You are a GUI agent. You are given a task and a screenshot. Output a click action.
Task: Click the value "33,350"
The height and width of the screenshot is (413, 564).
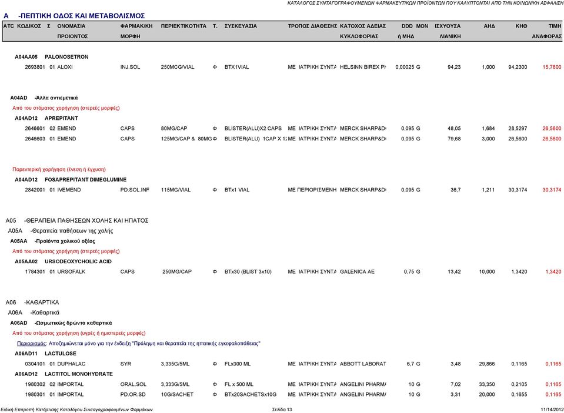[x=487, y=384]
